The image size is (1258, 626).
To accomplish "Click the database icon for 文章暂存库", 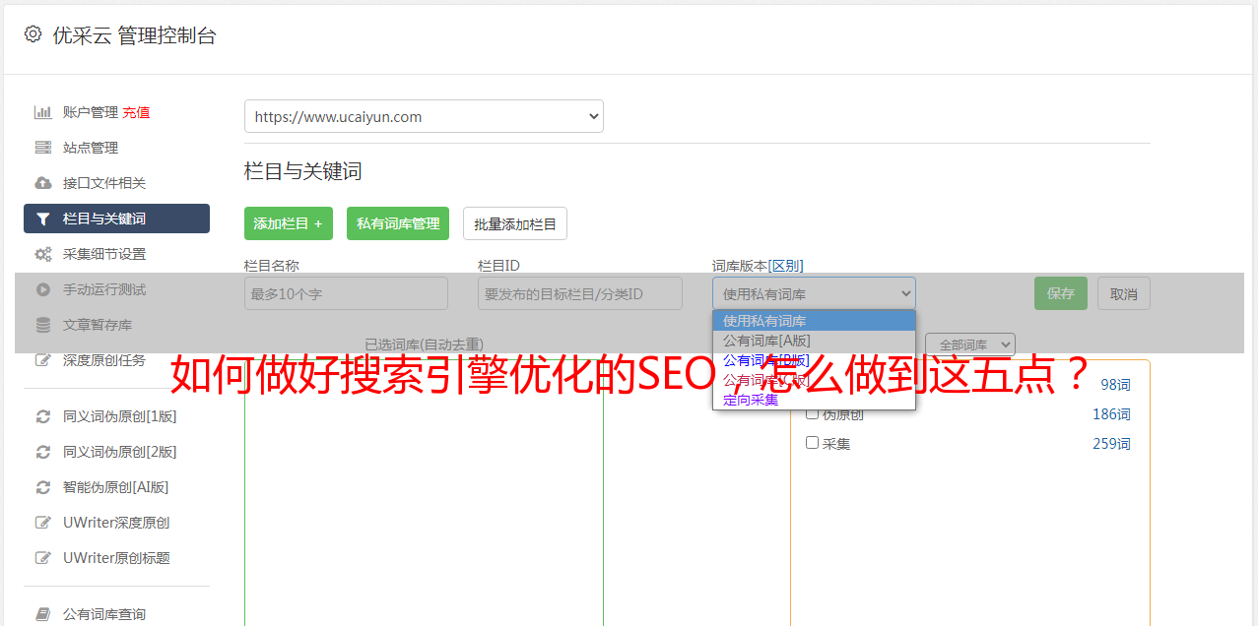I will coord(43,325).
